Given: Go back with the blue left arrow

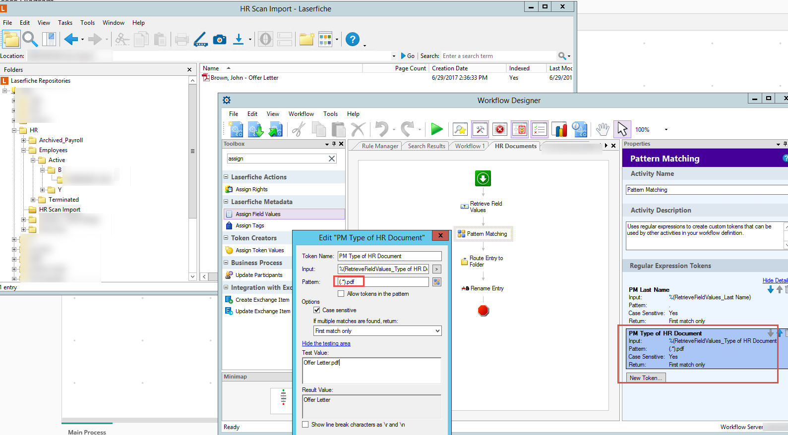Looking at the screenshot, I should point(71,39).
